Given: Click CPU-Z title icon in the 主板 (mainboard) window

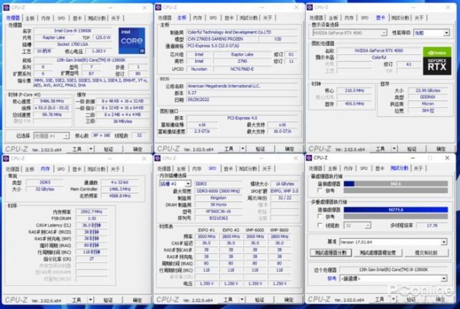Looking at the screenshot, I should click(158, 7).
